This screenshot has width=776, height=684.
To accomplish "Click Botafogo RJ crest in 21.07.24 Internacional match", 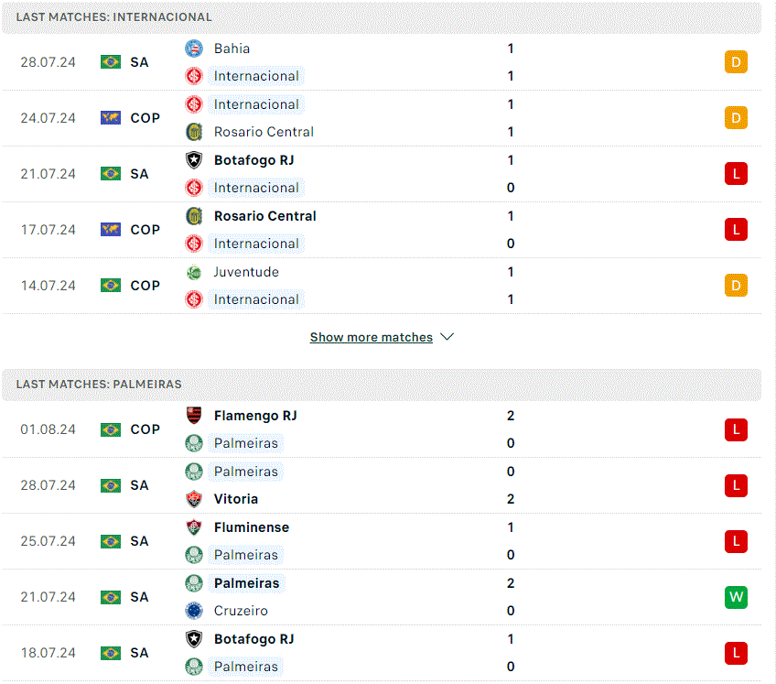I will 194,160.
